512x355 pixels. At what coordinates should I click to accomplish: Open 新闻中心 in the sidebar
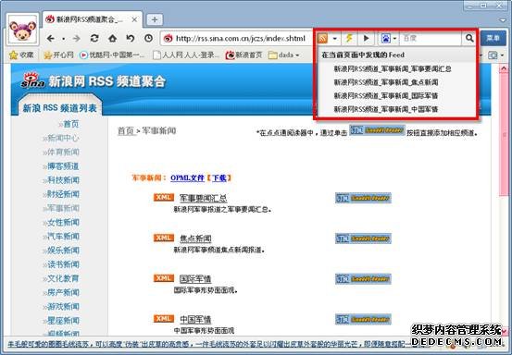pyautogui.click(x=63, y=138)
